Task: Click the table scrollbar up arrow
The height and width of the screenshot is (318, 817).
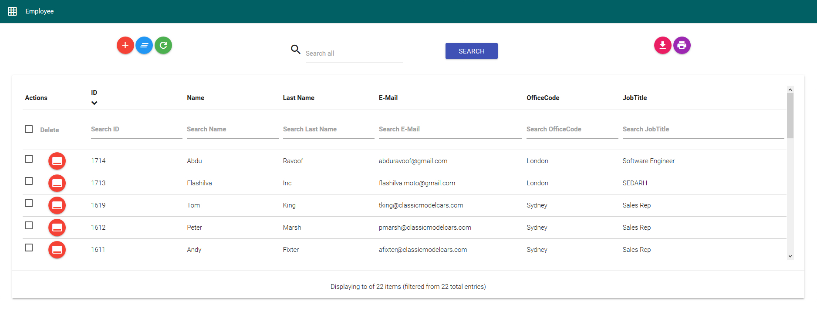Action: click(x=790, y=90)
